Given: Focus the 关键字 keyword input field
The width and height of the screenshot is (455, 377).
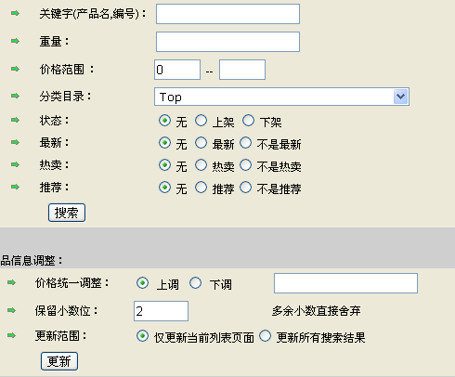Looking at the screenshot, I should pyautogui.click(x=227, y=14).
